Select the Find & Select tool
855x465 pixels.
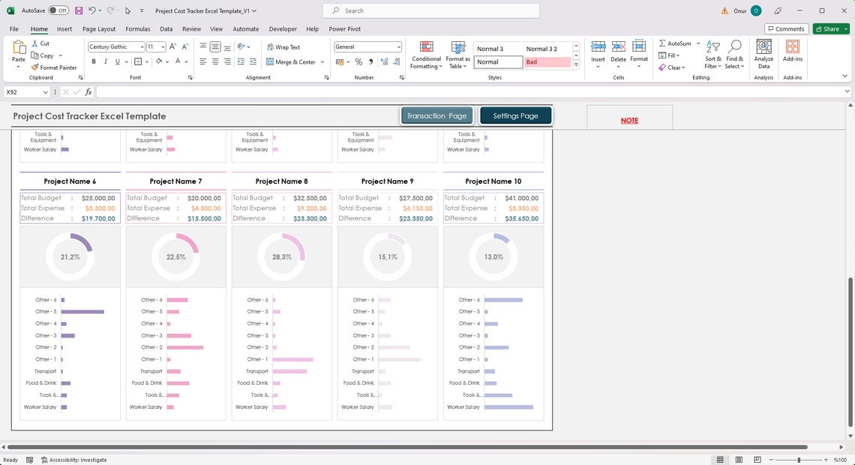(x=734, y=54)
